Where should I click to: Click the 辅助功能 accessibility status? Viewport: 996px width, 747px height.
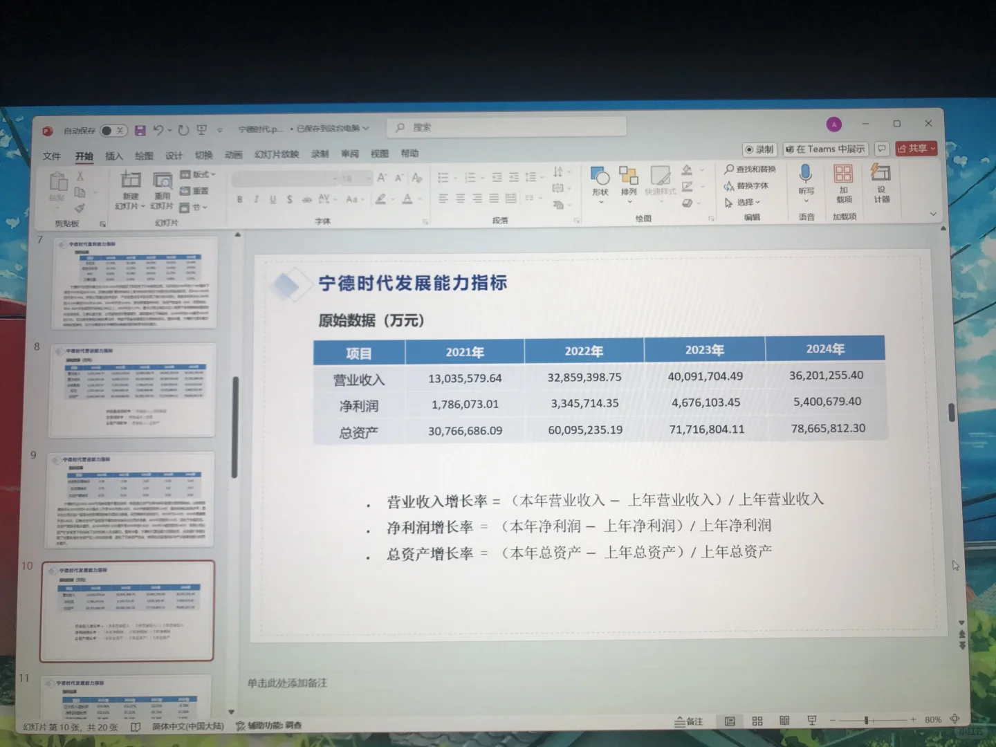[269, 726]
